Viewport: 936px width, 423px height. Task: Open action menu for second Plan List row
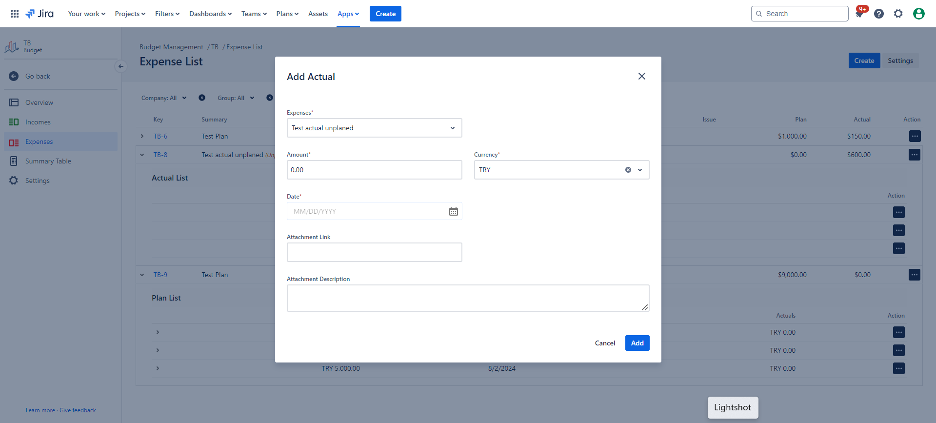[x=899, y=350]
